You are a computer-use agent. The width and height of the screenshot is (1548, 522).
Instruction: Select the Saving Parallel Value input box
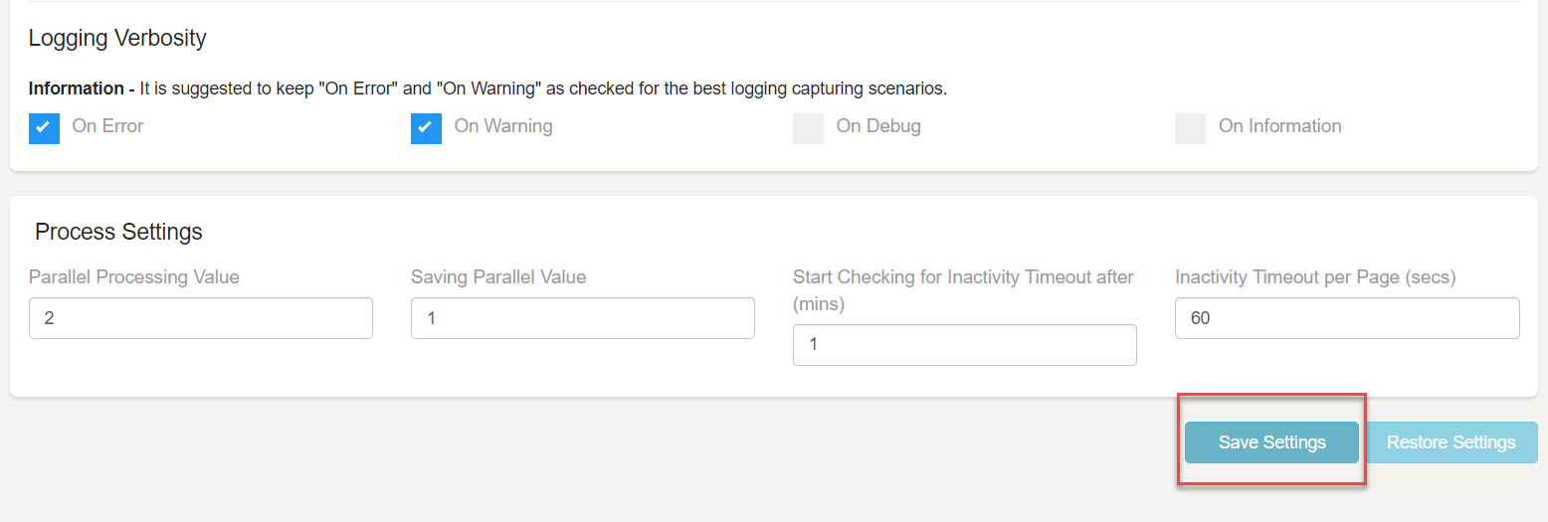tap(583, 318)
